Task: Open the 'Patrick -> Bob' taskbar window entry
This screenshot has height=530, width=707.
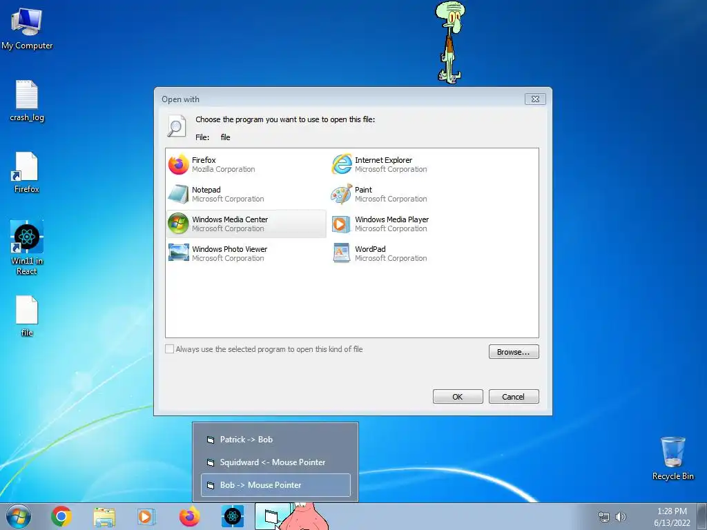Action: 275,440
